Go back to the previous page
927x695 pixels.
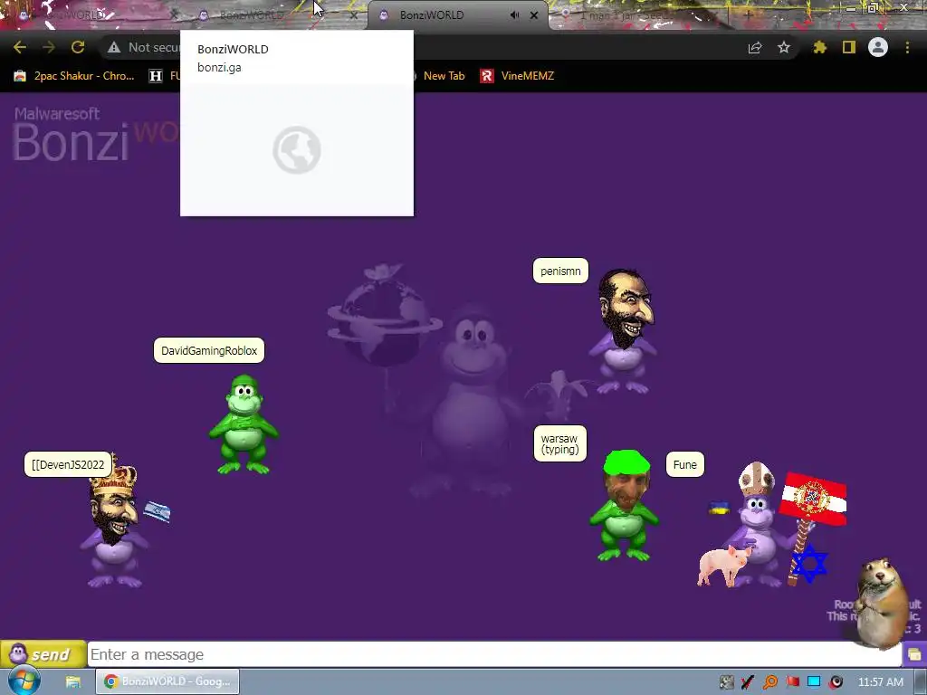tap(20, 47)
